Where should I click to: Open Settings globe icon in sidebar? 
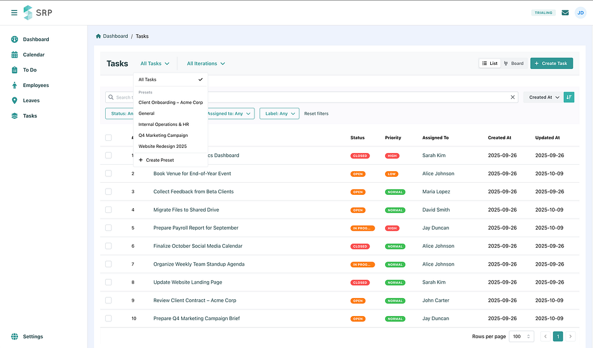click(x=15, y=336)
